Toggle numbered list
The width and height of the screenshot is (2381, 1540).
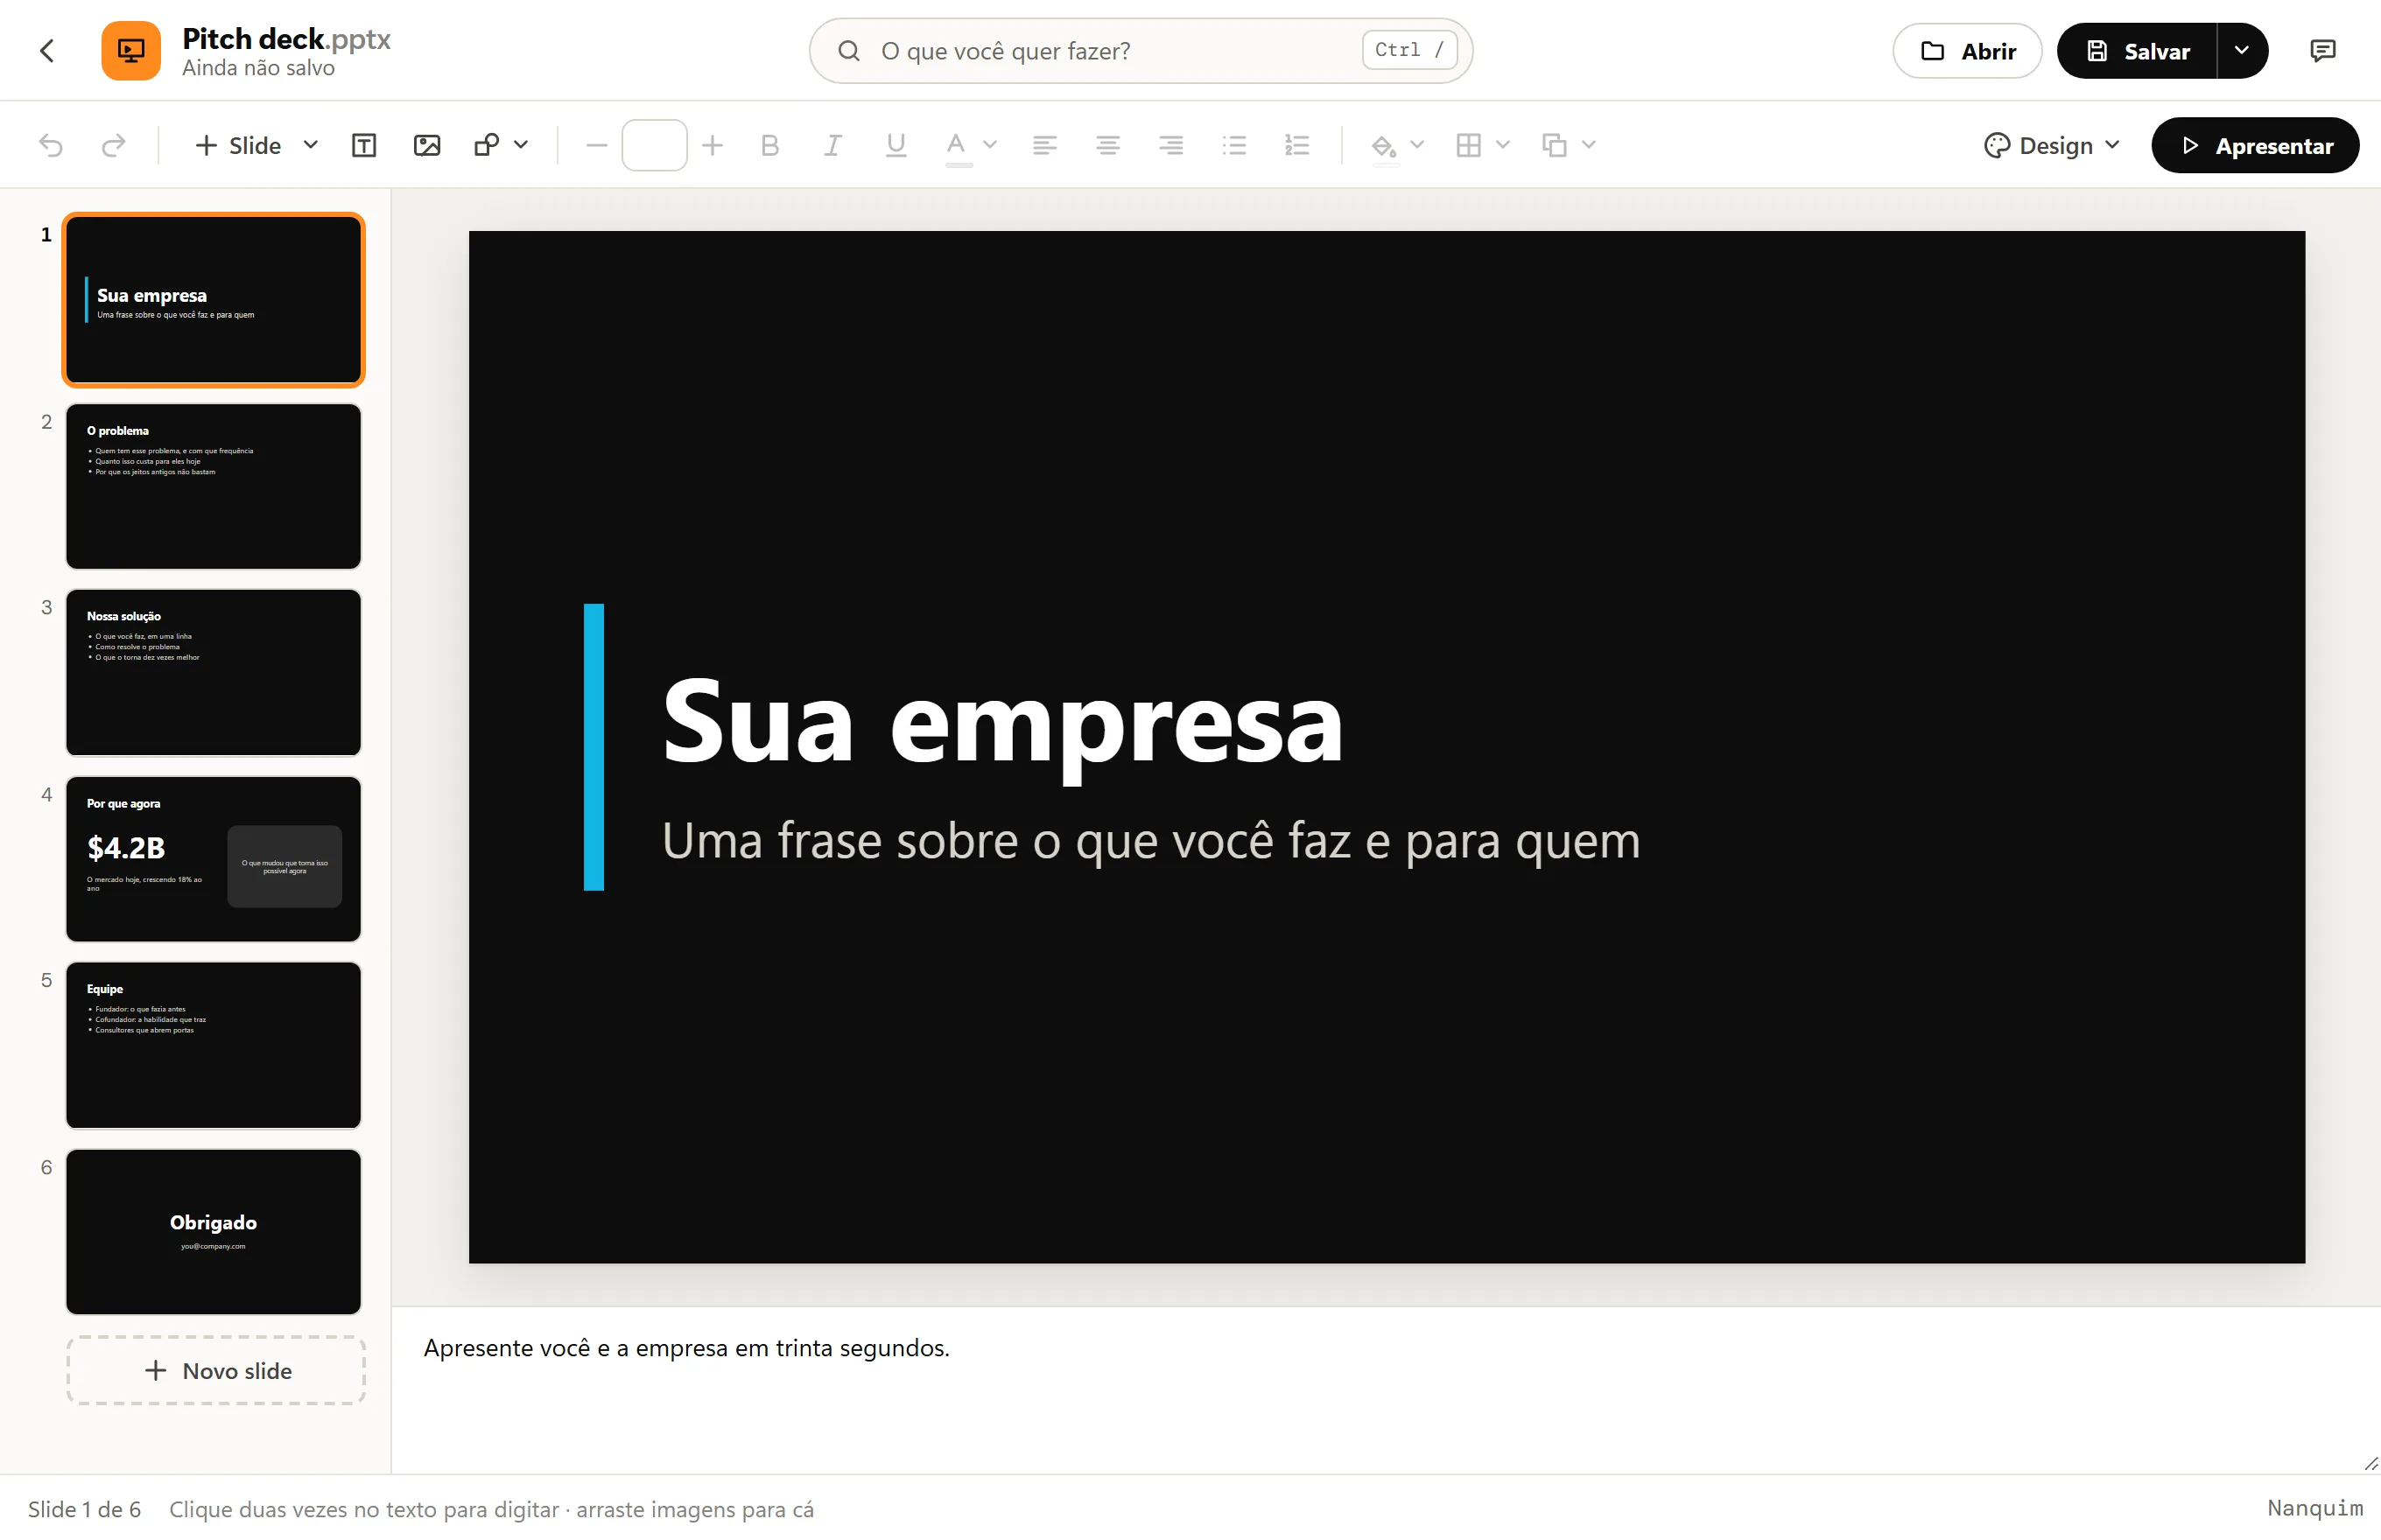pyautogui.click(x=1297, y=146)
